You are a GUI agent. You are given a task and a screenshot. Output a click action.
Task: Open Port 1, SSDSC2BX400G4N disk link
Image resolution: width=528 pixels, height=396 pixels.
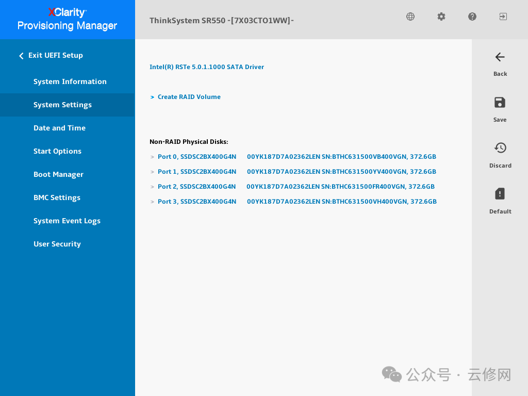click(197, 171)
